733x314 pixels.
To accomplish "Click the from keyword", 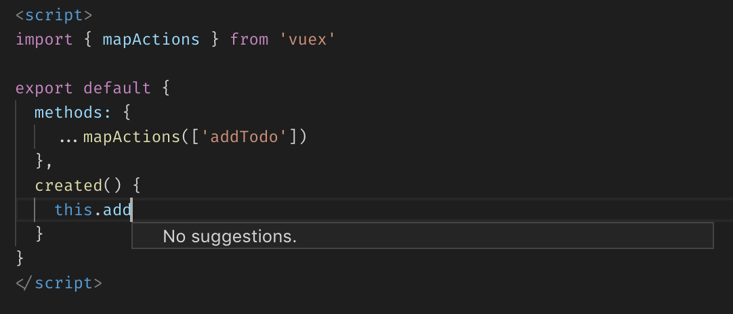I will click(249, 39).
